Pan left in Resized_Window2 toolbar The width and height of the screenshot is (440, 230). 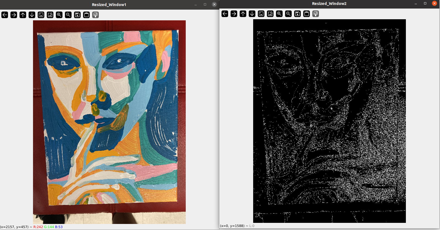pos(225,14)
